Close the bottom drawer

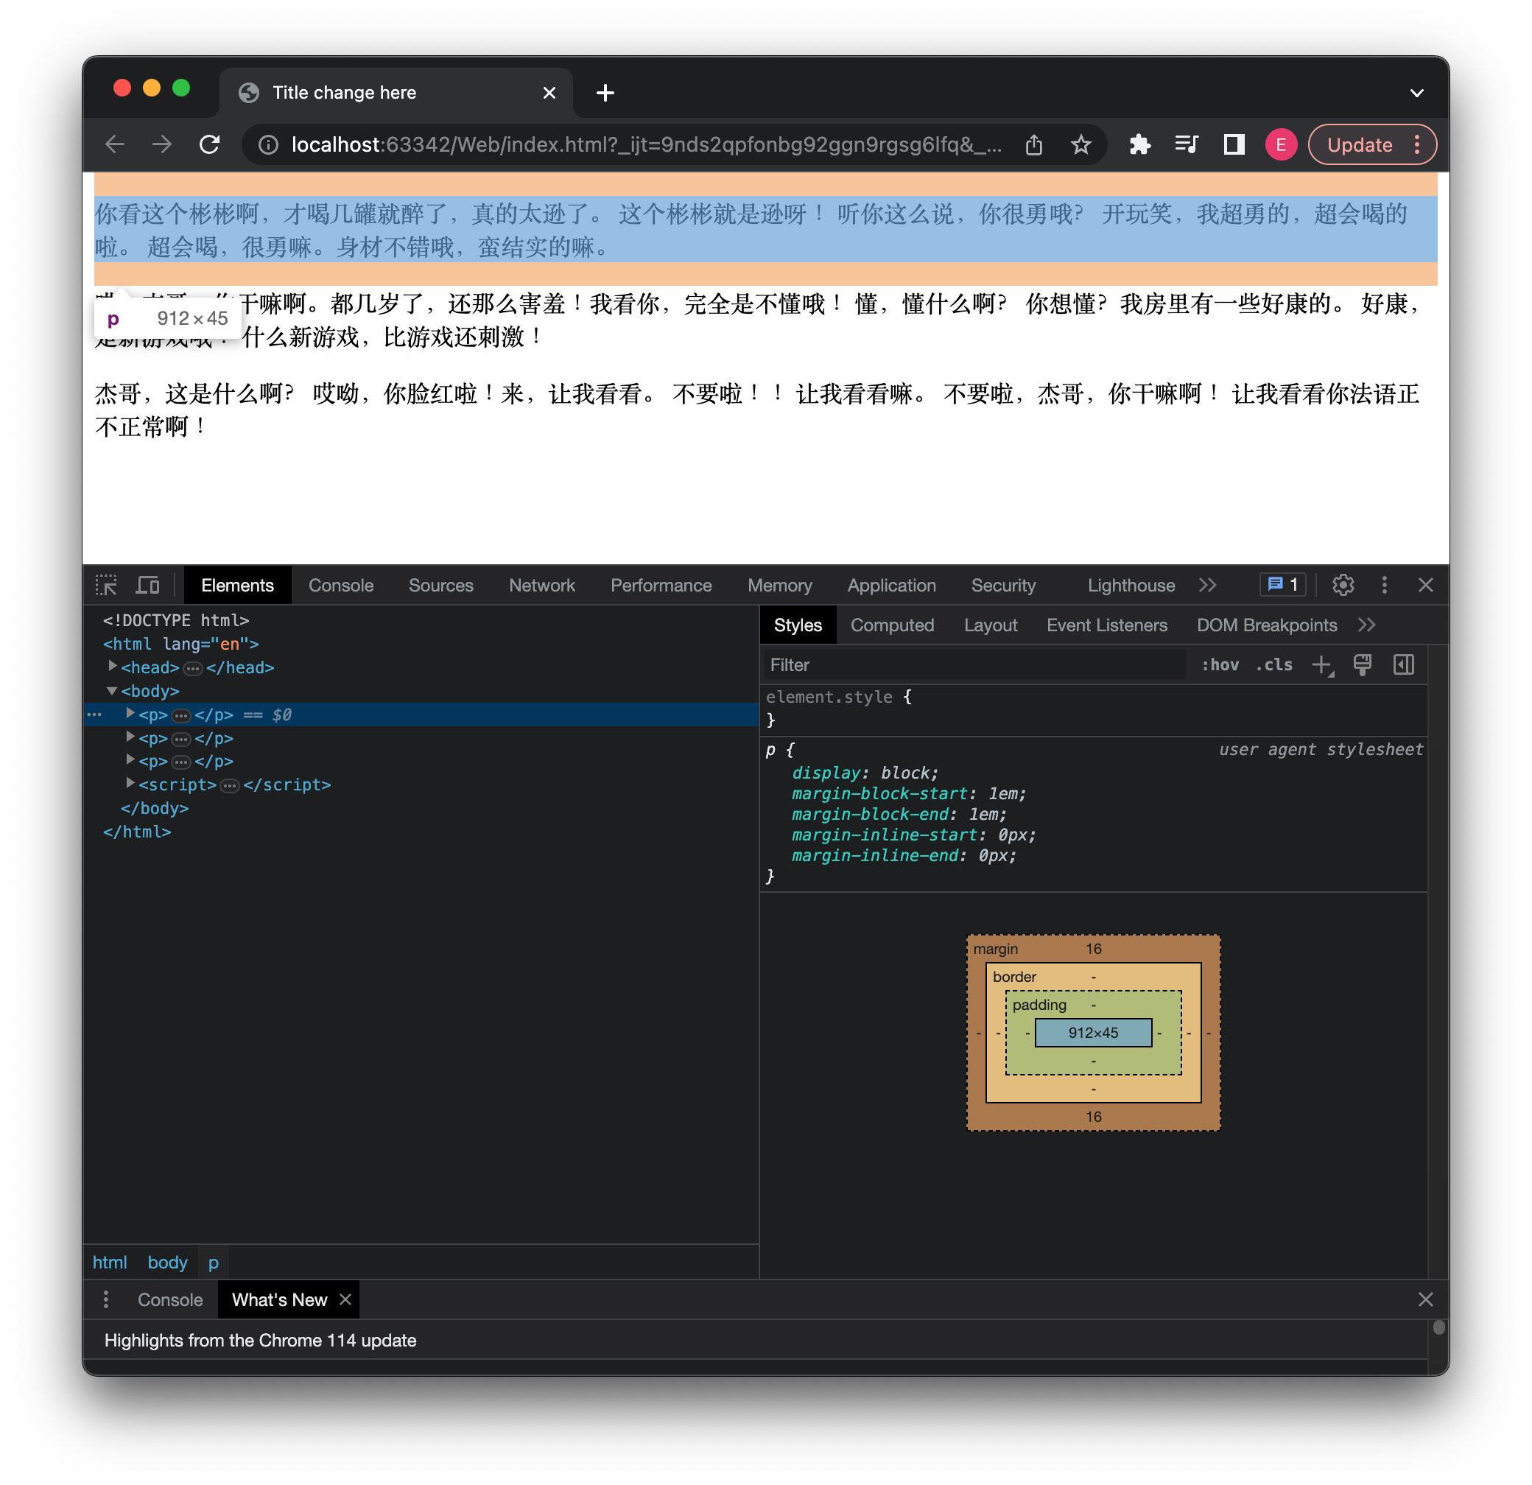click(x=1426, y=1300)
